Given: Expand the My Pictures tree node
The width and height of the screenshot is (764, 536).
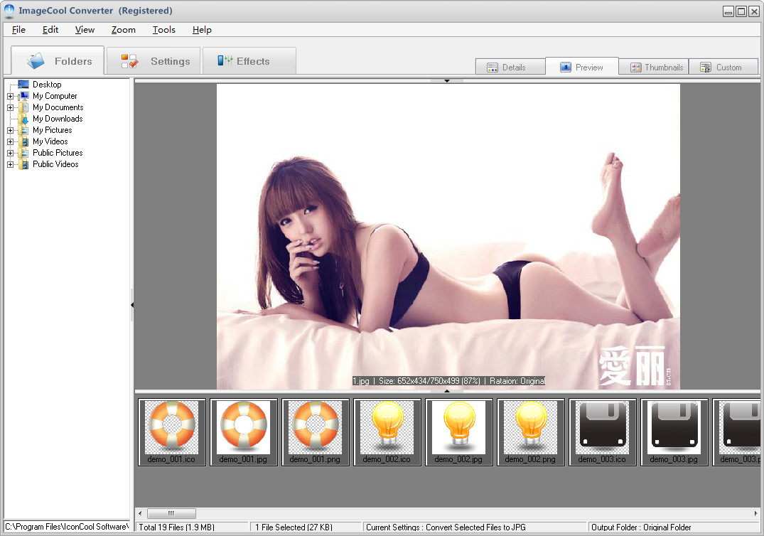Looking at the screenshot, I should (x=11, y=130).
